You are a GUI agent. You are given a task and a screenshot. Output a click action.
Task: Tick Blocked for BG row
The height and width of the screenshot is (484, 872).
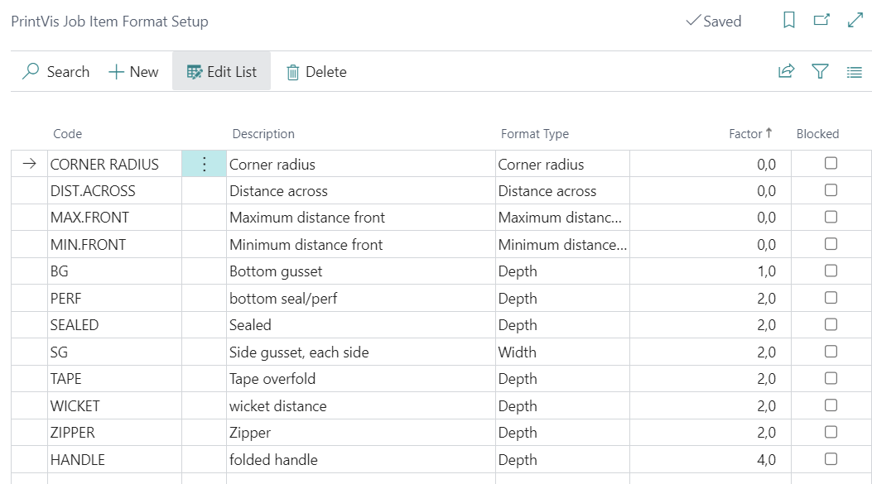coord(831,271)
